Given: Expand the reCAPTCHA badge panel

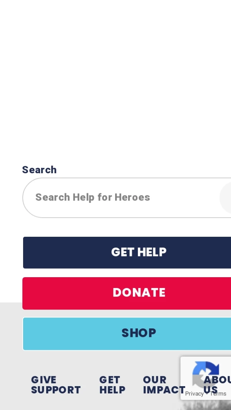Looking at the screenshot, I should (206, 378).
